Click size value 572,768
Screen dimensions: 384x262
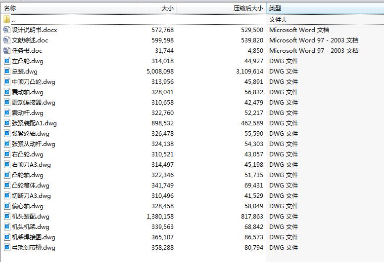tap(163, 30)
